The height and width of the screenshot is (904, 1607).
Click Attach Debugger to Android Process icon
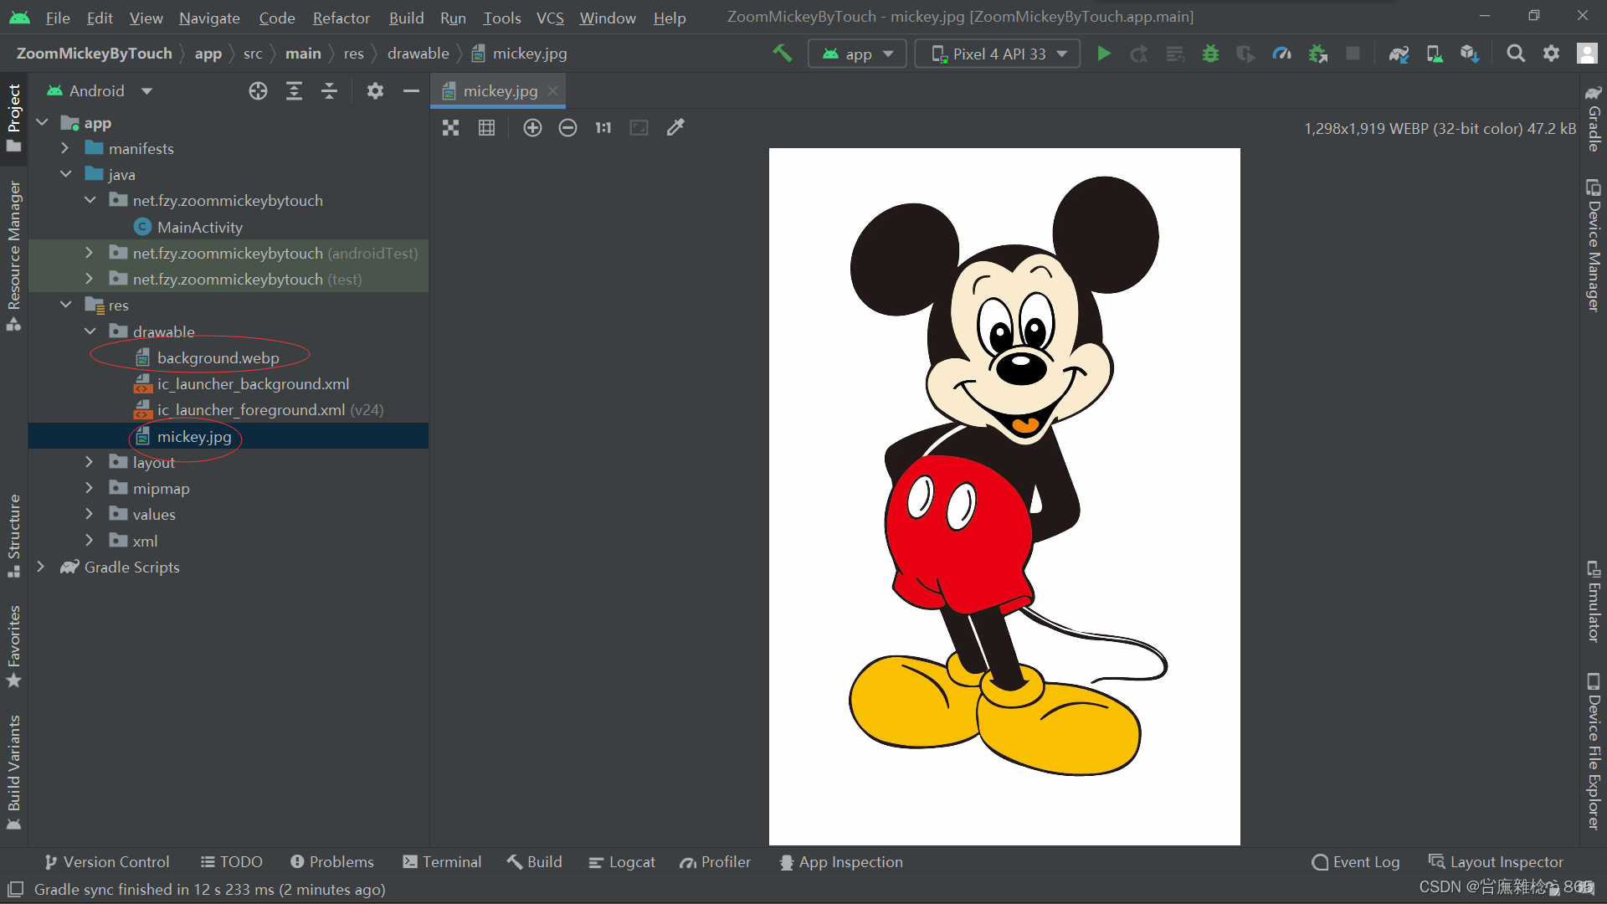[1318, 54]
